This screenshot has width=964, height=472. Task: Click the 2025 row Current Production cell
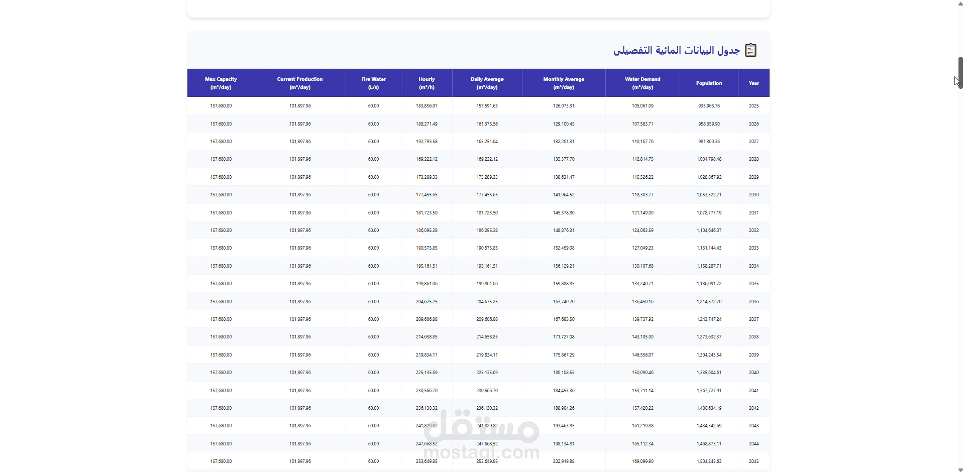point(300,106)
